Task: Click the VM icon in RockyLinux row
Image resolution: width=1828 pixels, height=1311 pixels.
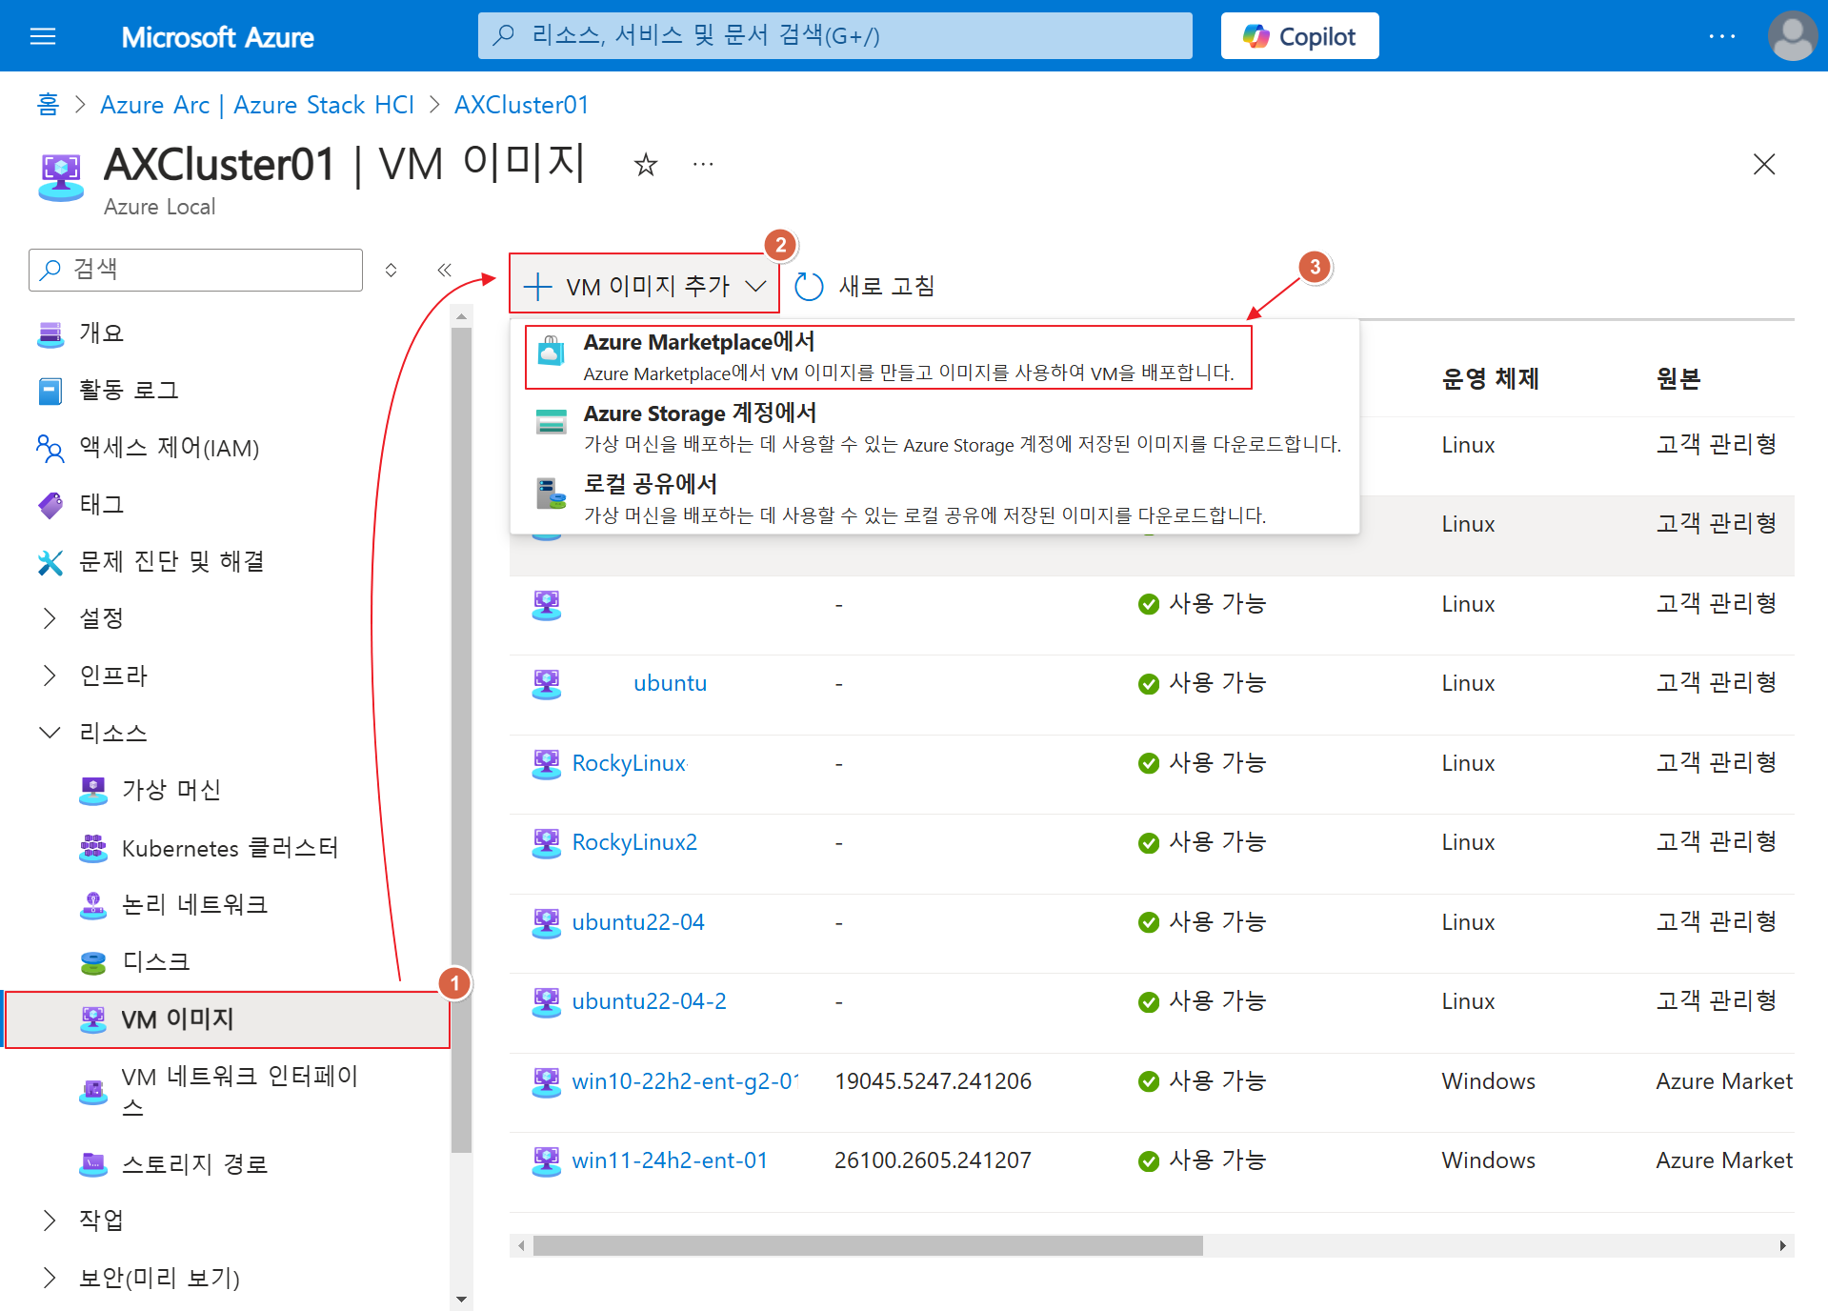Action: [546, 763]
